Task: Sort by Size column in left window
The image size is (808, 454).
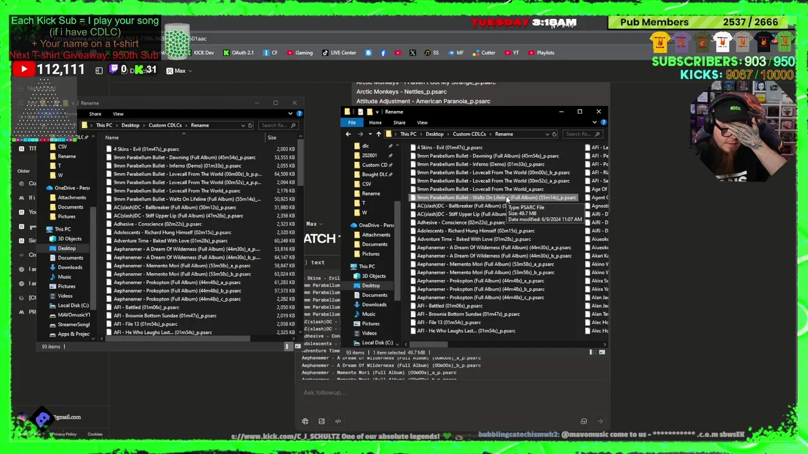Action: [x=271, y=137]
